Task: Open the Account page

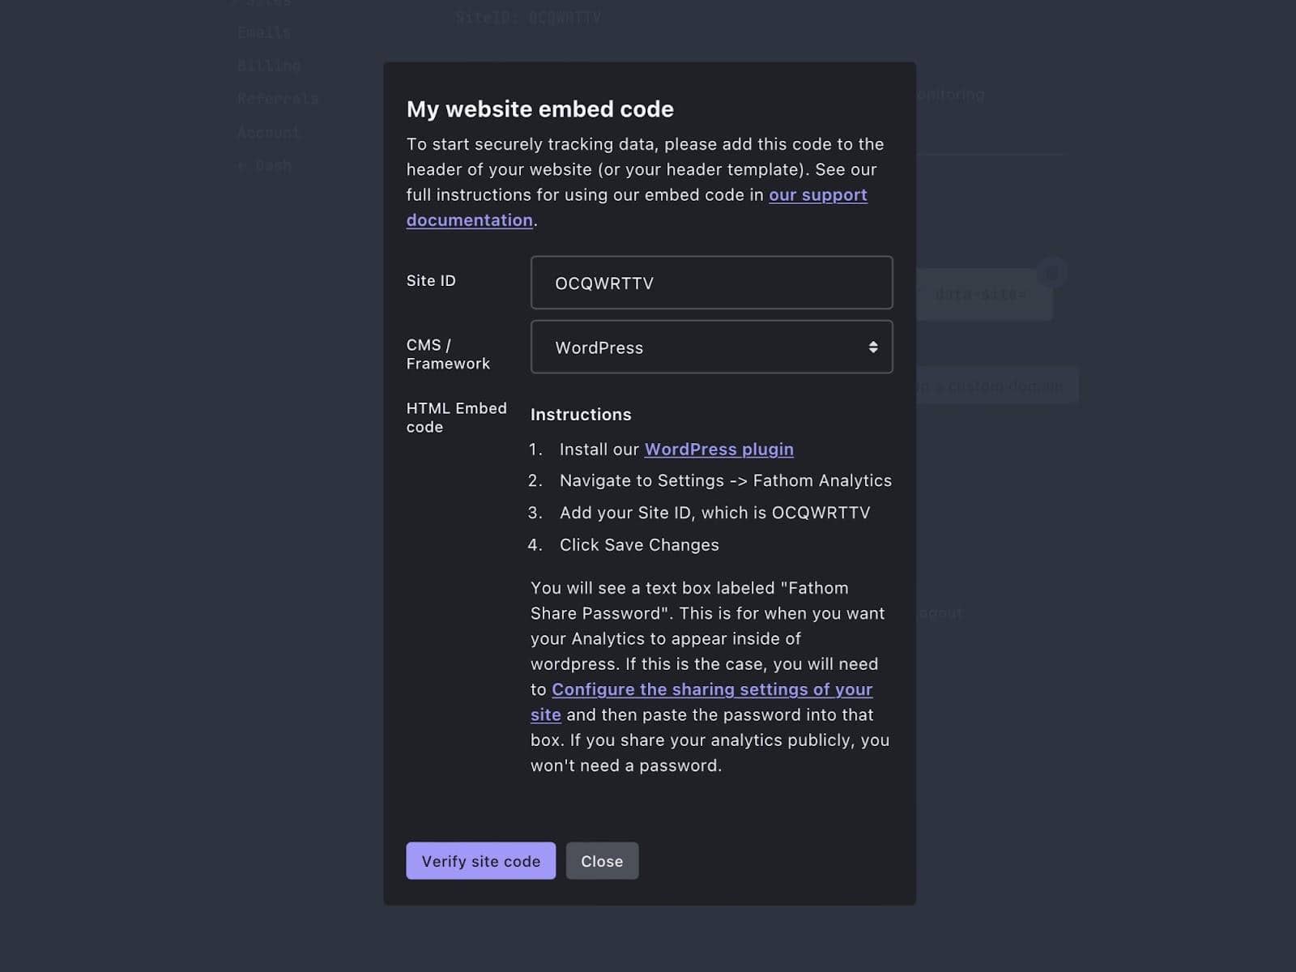Action: 268,132
